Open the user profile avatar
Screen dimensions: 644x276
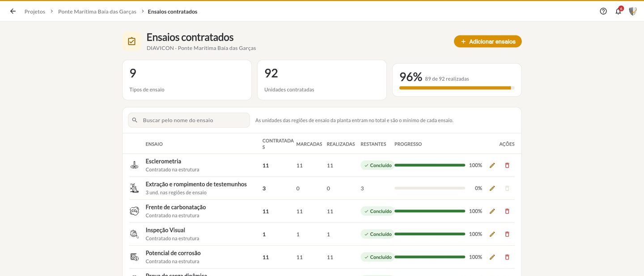pos(633,11)
